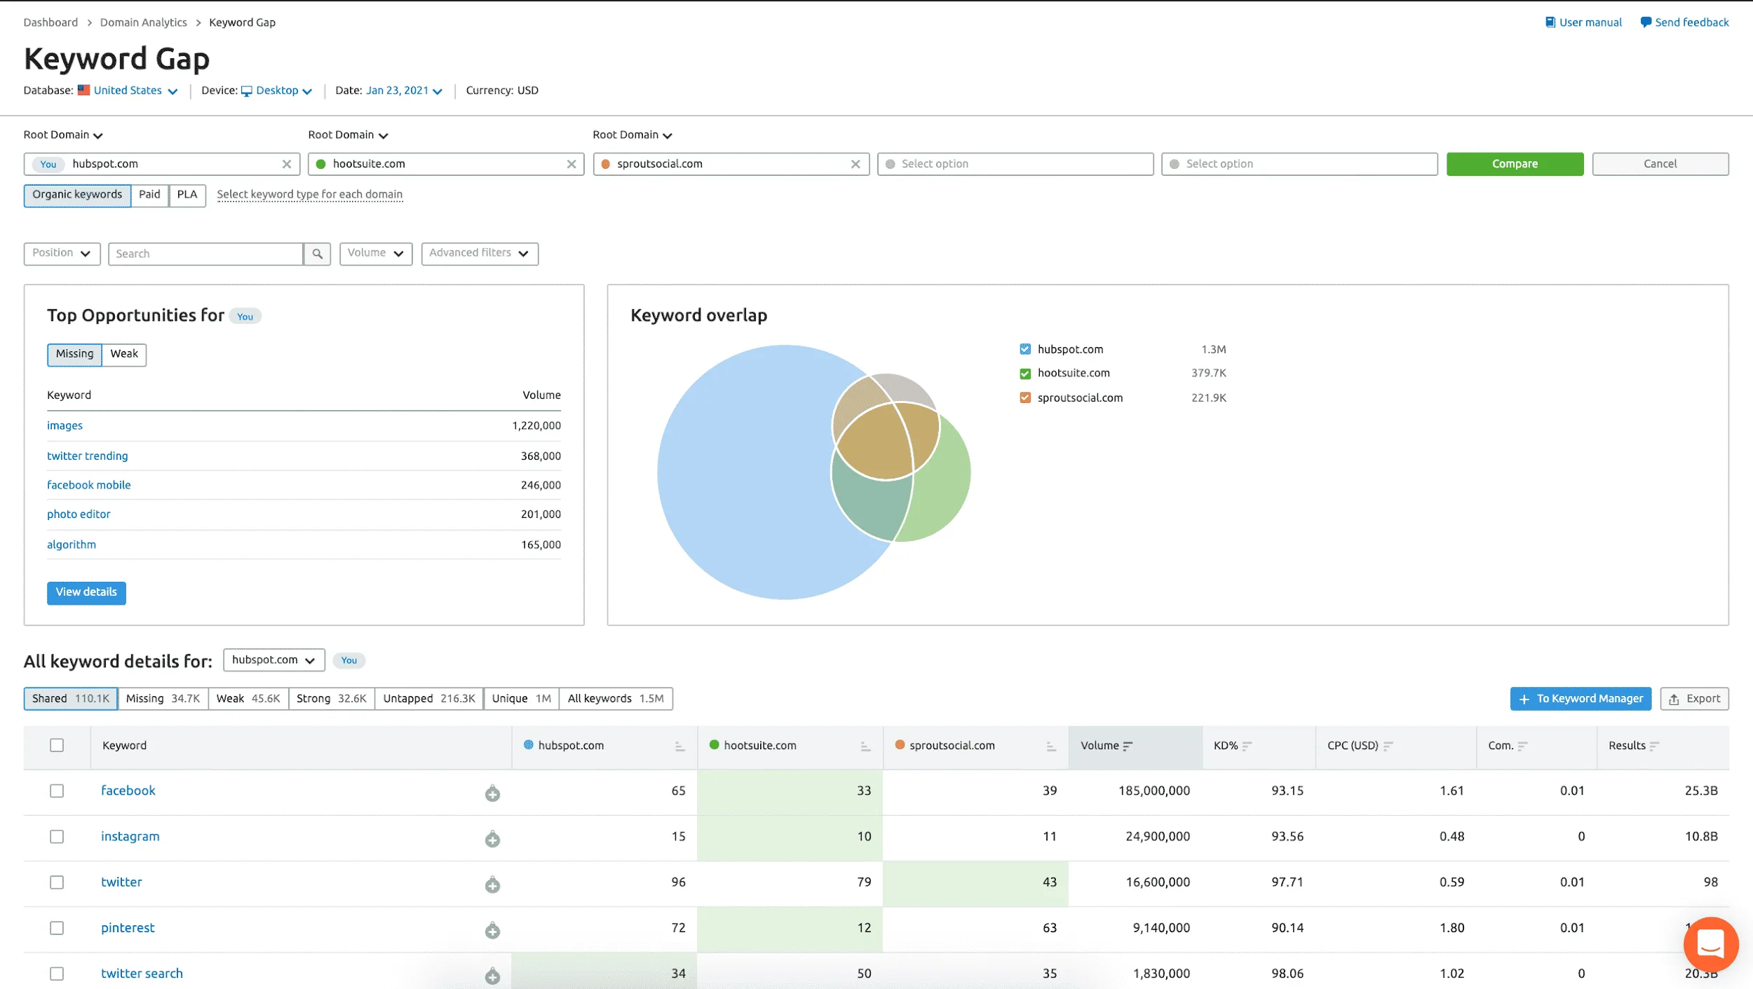Open the Jan 23, 2021 date dropdown
The image size is (1753, 989).
[404, 90]
